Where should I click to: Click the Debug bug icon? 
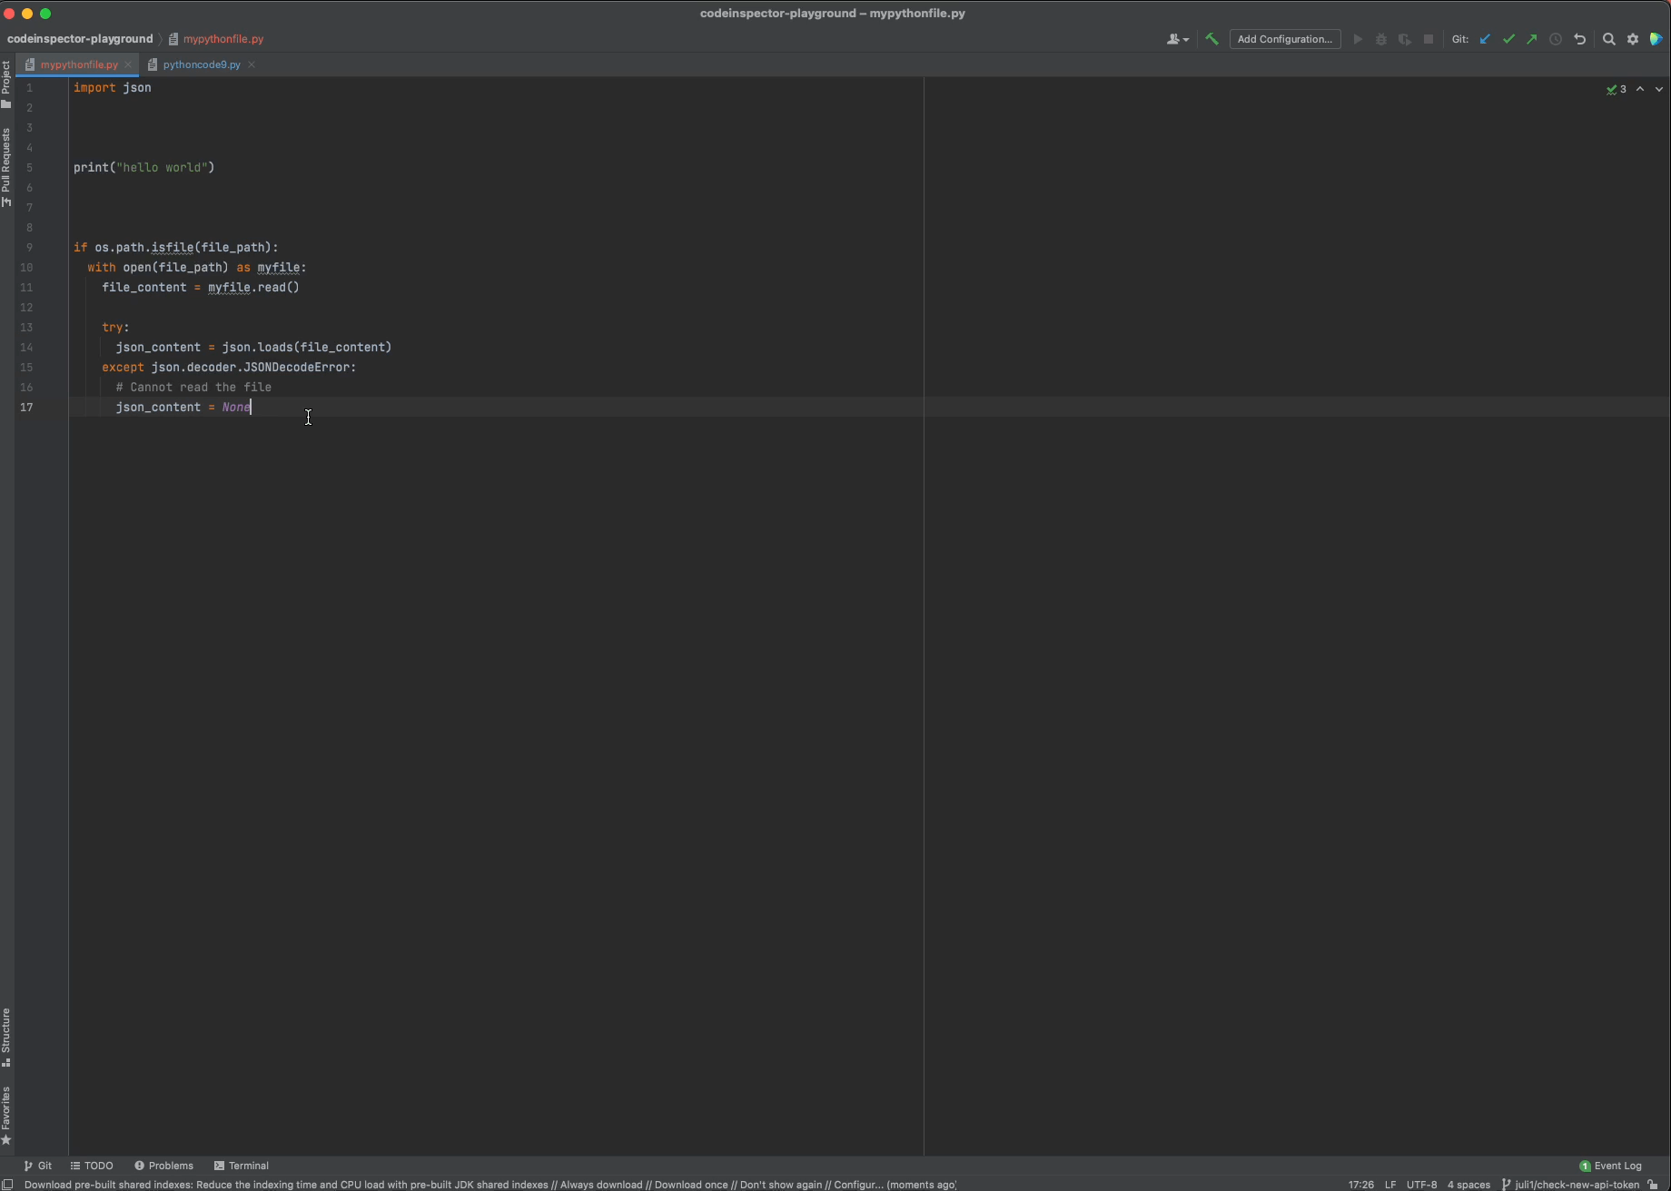click(1381, 39)
